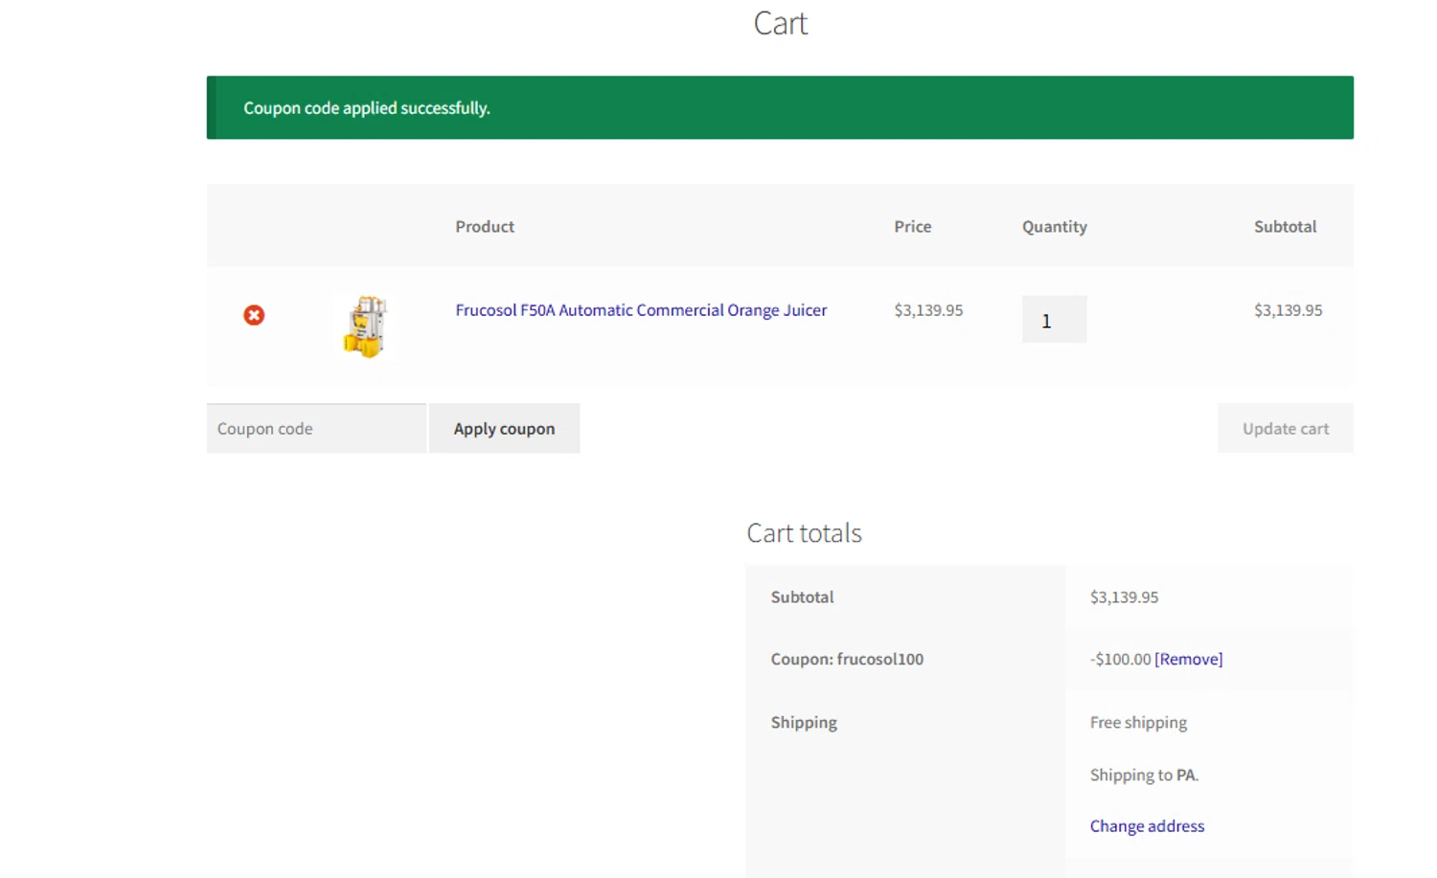Remove the frucosol100 coupon
The width and height of the screenshot is (1437, 878).
click(1189, 659)
